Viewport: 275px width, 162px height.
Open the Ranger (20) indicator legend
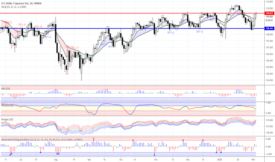[7, 120]
